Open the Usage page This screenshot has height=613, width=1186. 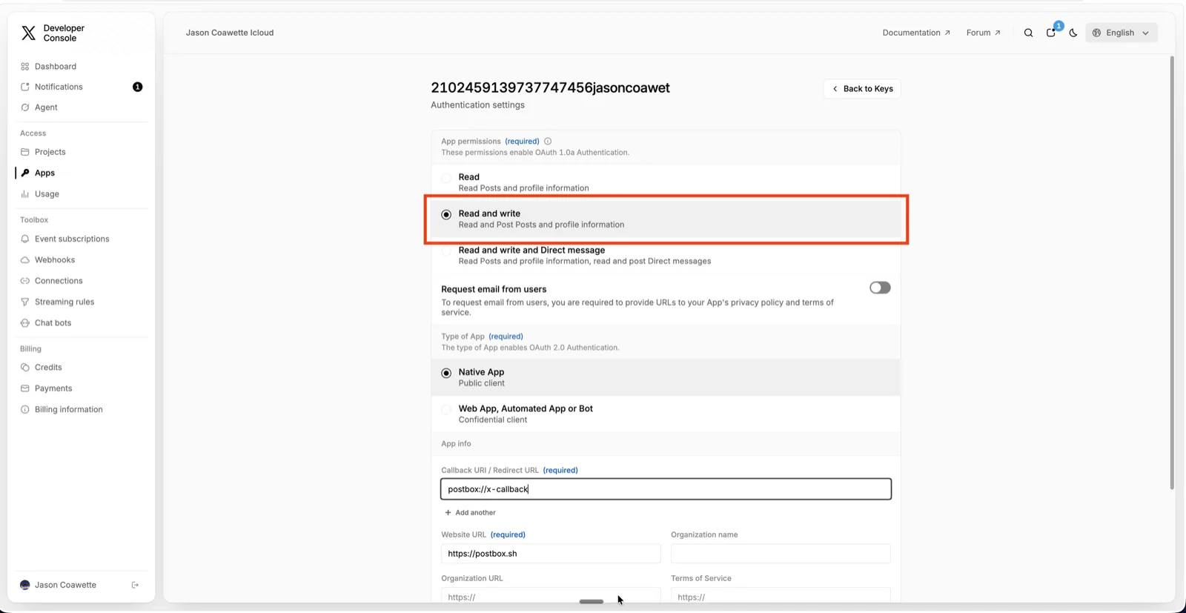(x=47, y=194)
